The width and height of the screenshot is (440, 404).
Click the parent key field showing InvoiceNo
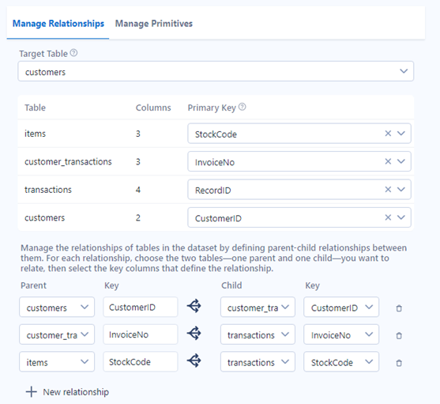(x=141, y=334)
